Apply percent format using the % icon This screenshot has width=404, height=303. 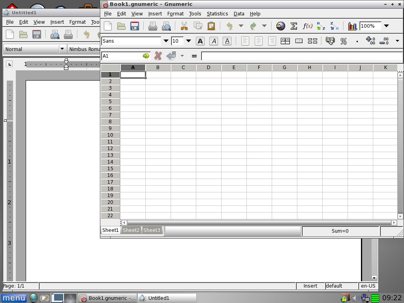pos(343,41)
